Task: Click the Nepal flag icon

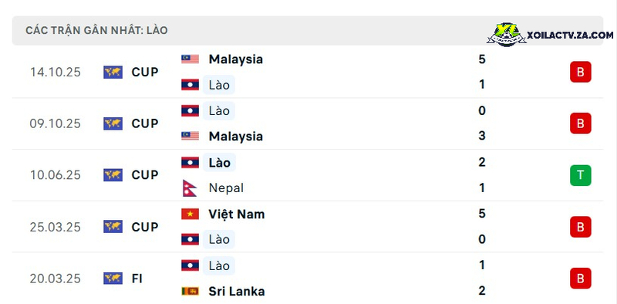Action: tap(190, 187)
